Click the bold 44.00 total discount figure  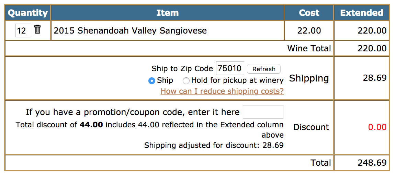click(x=91, y=125)
